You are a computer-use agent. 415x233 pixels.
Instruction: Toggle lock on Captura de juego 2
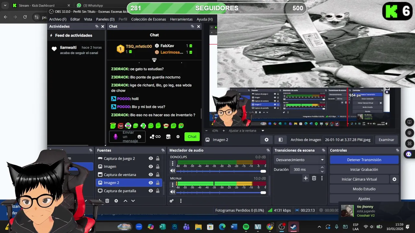[158, 159]
